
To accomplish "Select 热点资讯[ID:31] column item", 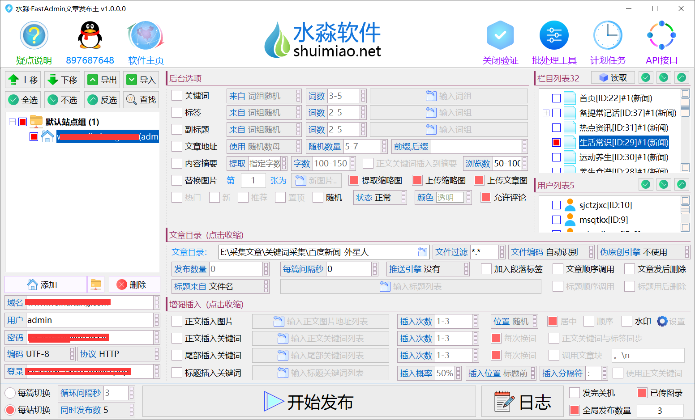I will pos(623,127).
